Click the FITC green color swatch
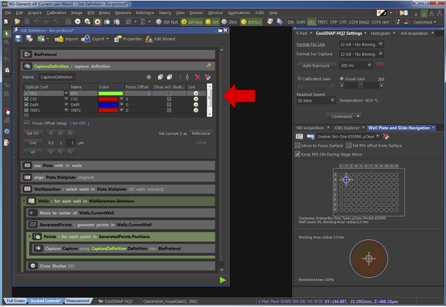Screen dimensions: 446x307 (x=111, y=93)
